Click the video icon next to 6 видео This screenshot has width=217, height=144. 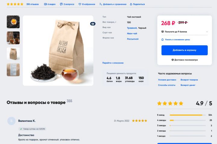coord(45,4)
